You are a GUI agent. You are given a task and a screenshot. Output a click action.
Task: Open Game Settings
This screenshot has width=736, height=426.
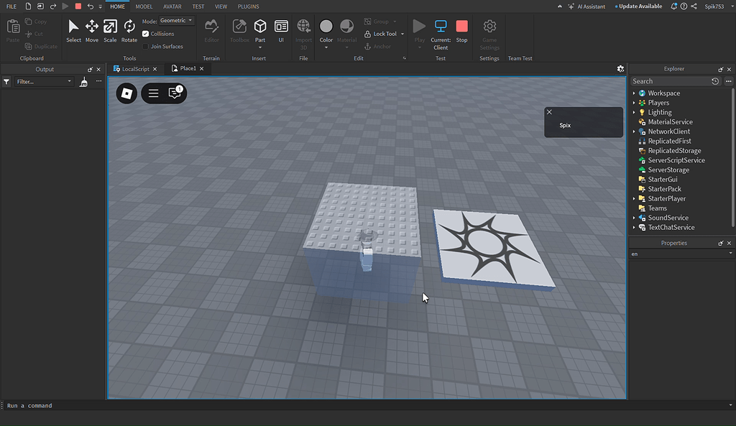click(489, 34)
